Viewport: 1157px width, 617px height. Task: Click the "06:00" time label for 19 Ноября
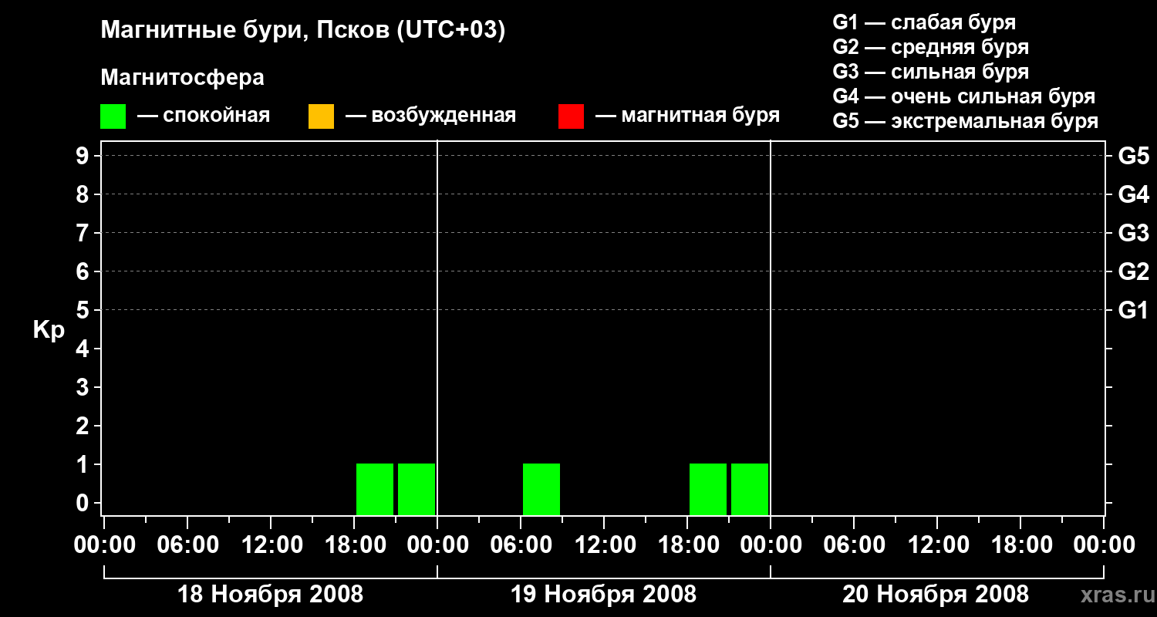[x=521, y=545]
